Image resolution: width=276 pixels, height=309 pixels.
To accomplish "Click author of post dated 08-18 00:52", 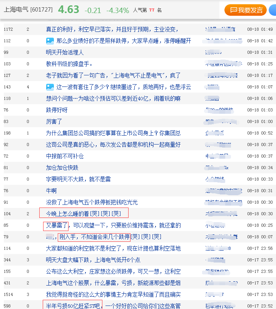I will pos(214,133).
